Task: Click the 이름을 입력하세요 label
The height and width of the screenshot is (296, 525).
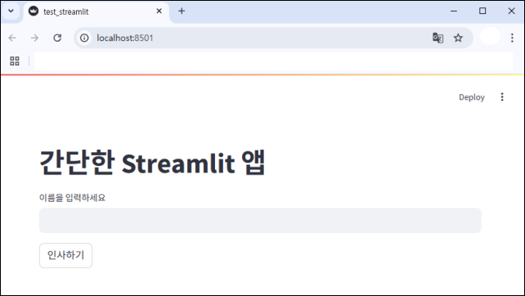Action: 72,198
